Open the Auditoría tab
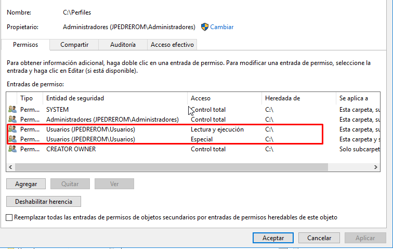The image size is (393, 249). coord(123,45)
